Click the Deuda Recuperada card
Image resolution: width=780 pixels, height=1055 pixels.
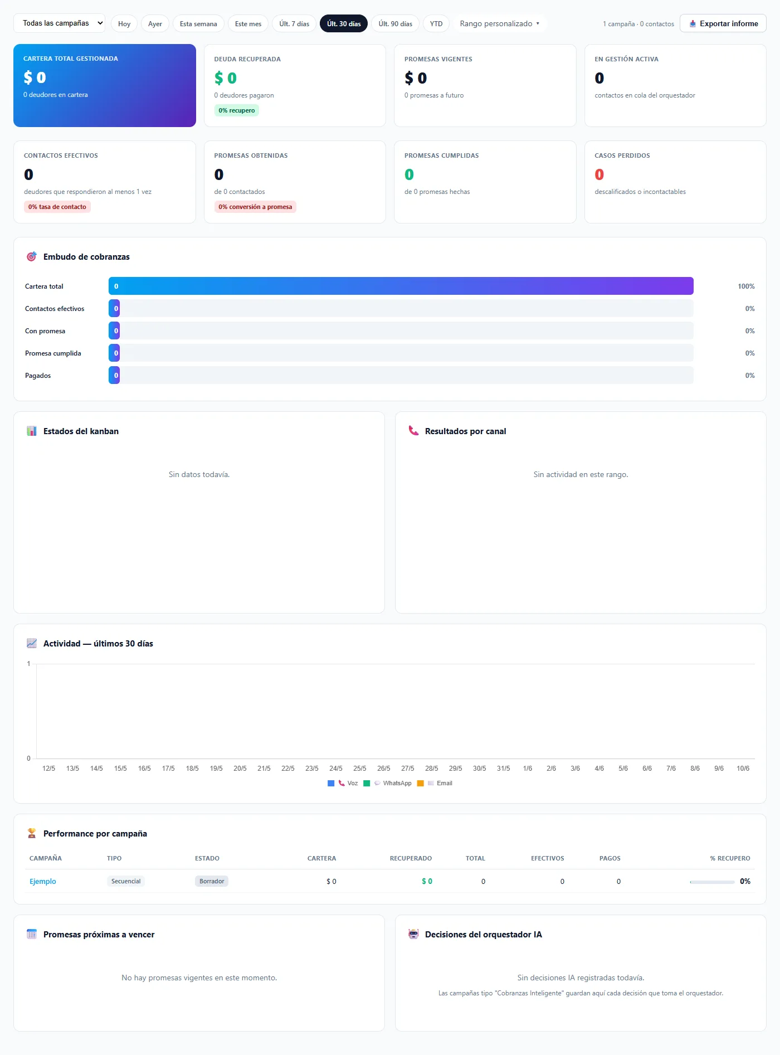point(295,85)
